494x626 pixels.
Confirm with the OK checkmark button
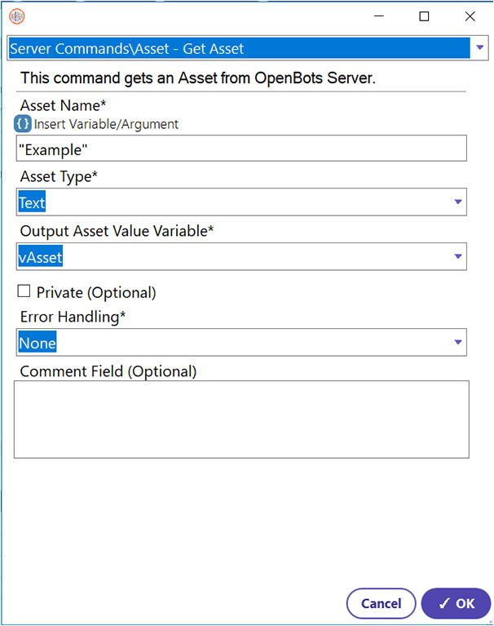tap(456, 603)
